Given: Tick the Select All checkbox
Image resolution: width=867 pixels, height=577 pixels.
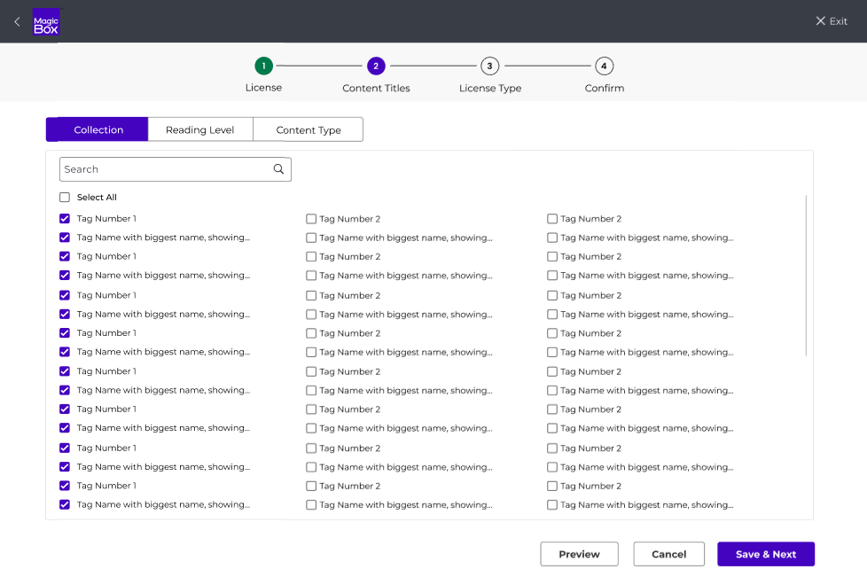Looking at the screenshot, I should (65, 198).
